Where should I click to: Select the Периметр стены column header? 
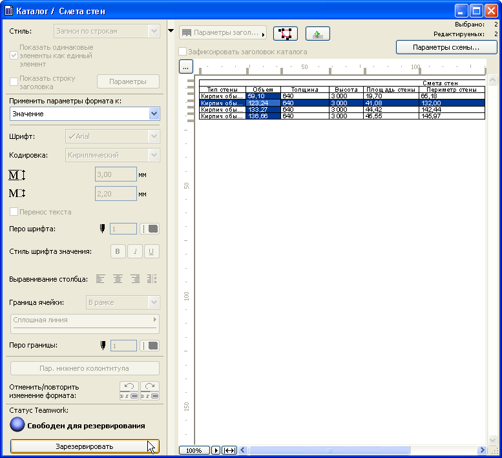(x=452, y=90)
